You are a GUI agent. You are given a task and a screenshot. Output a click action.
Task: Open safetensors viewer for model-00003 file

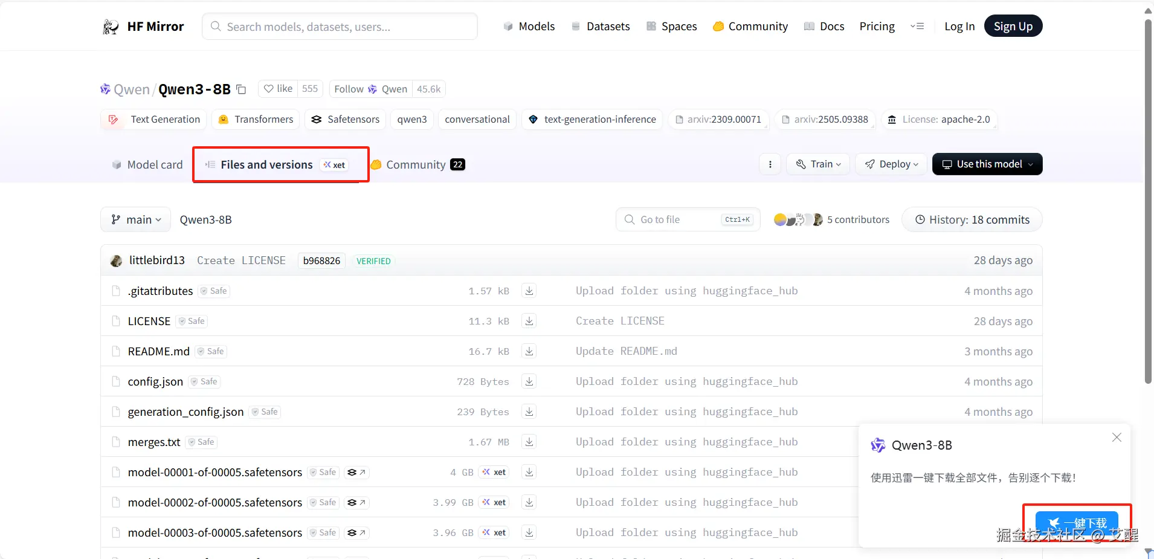(356, 532)
